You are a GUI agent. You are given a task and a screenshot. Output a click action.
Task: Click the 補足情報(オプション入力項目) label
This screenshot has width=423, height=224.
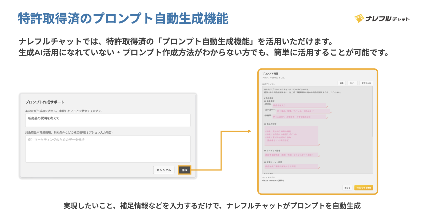tap(69, 132)
